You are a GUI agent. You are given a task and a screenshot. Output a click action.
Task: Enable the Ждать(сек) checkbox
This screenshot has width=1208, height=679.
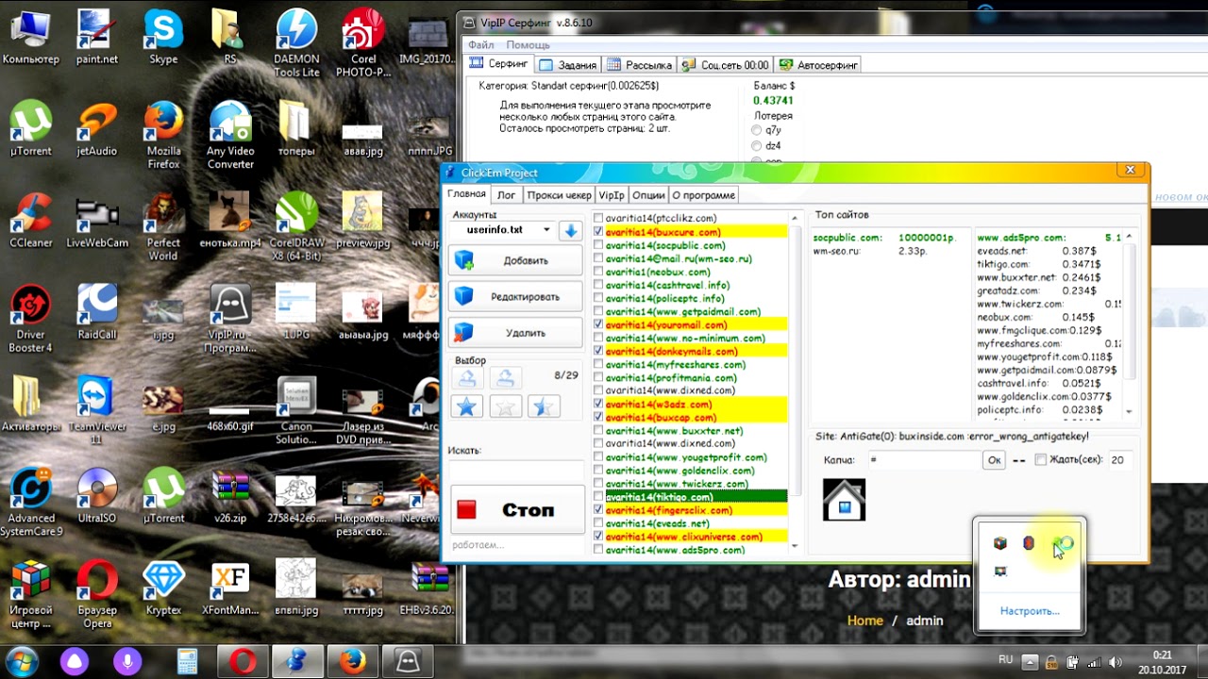1040,460
